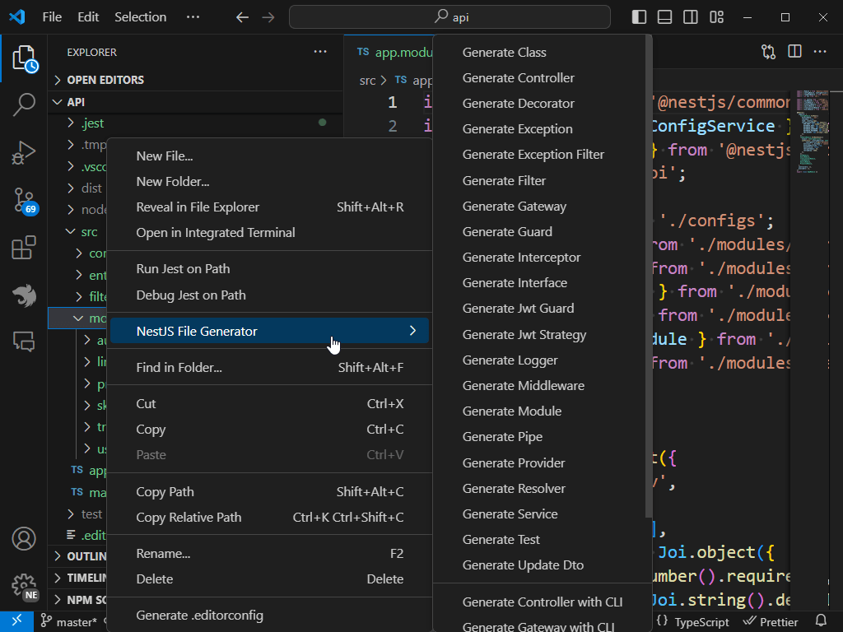Screen dimensions: 843x632
Task: Click the master branch indicator in status bar
Action: click(78, 621)
